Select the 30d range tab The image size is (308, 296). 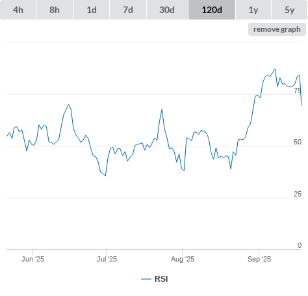[x=167, y=10]
